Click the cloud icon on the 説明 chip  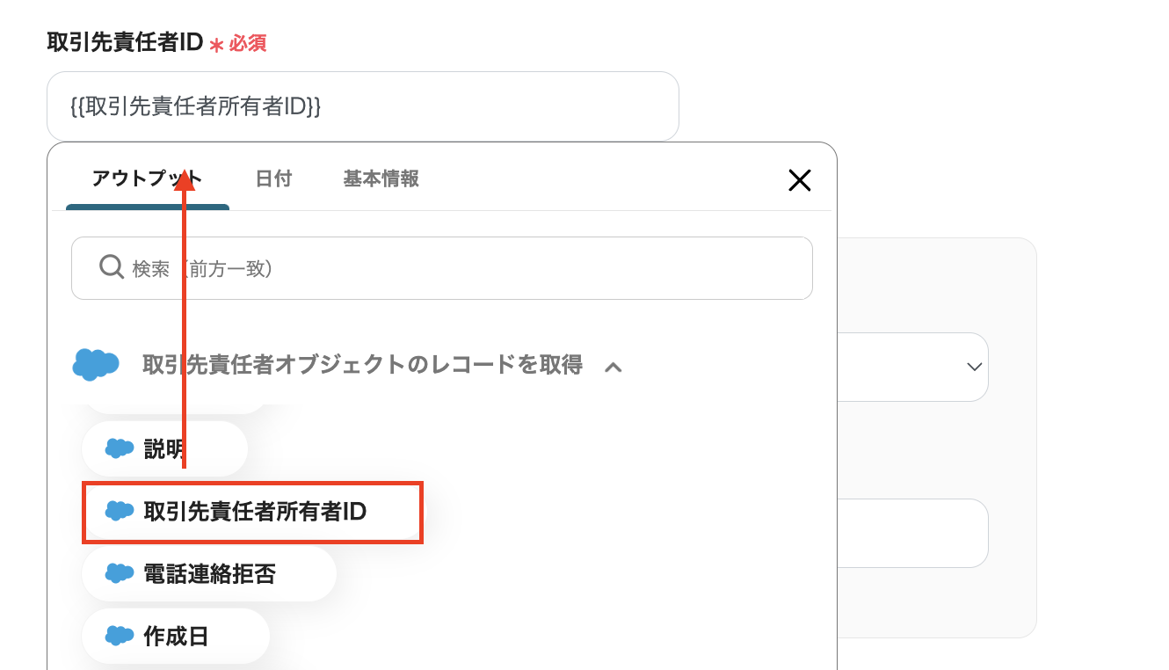120,449
